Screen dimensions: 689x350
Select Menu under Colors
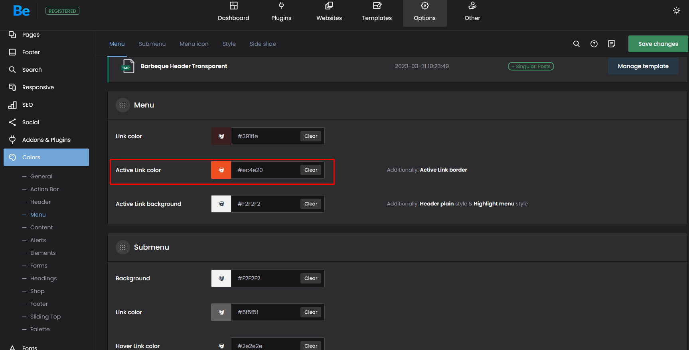pyautogui.click(x=38, y=215)
